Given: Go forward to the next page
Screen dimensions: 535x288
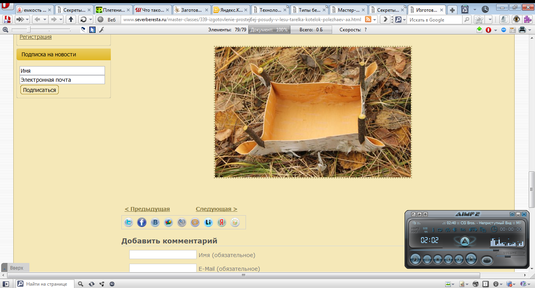Looking at the screenshot, I should pos(54,19).
